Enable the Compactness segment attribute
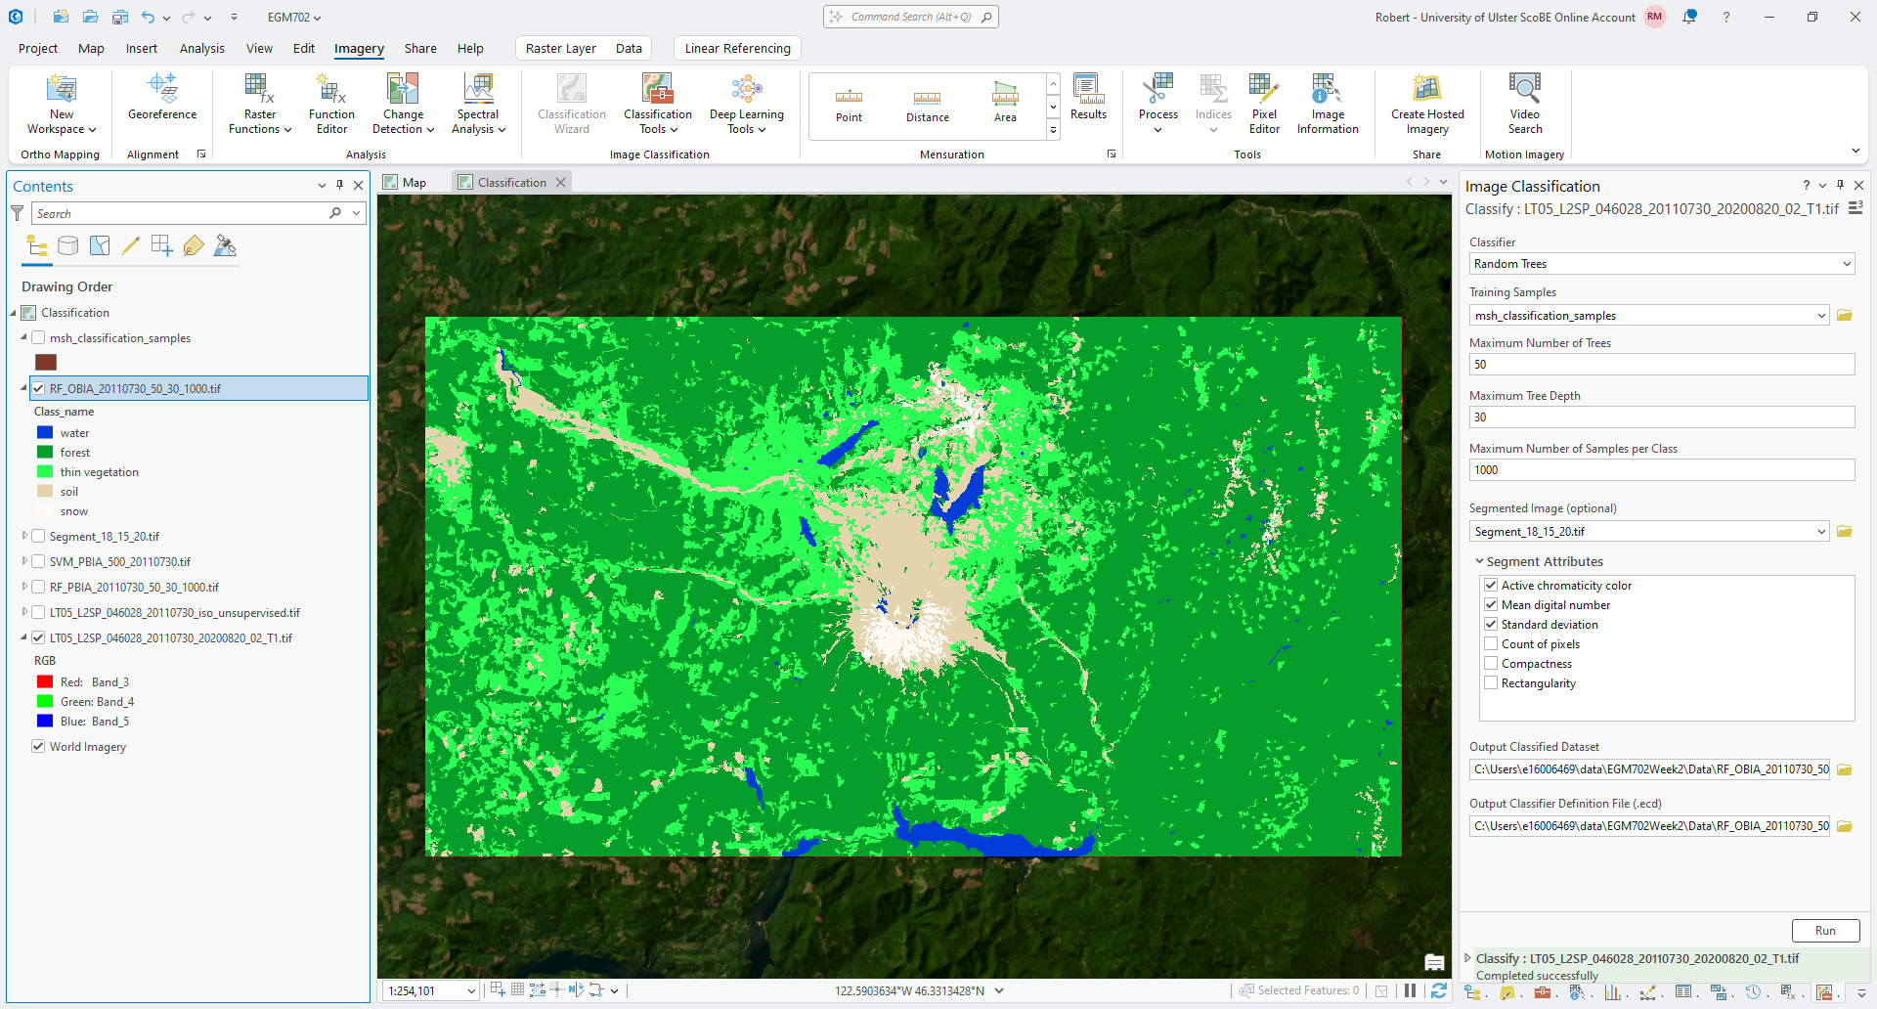This screenshot has height=1009, width=1877. [1491, 664]
